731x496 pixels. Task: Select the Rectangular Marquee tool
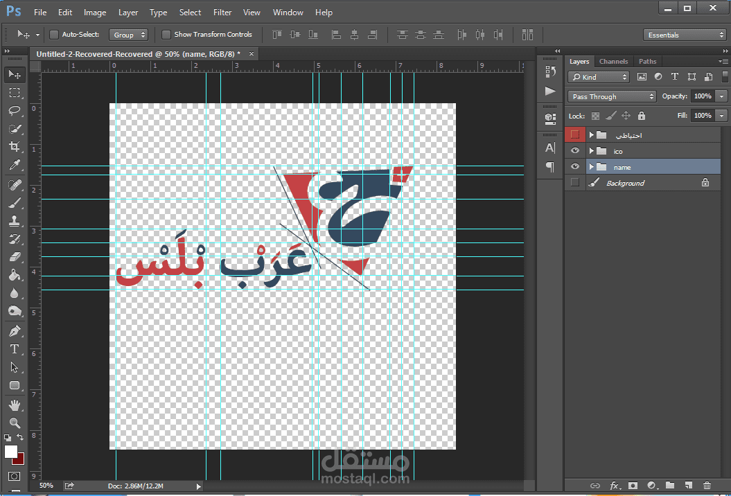(15, 92)
